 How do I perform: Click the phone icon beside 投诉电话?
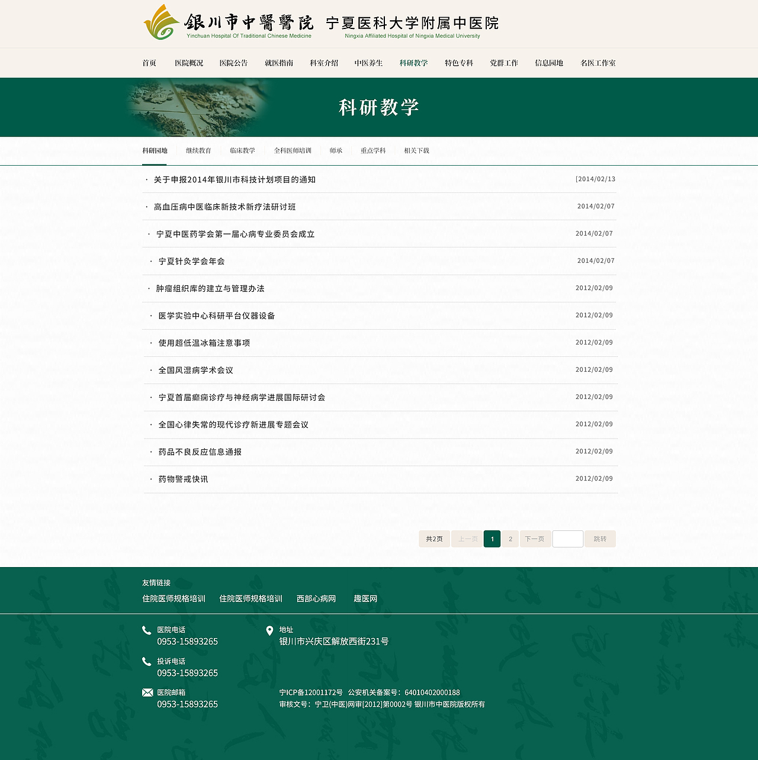pos(146,661)
